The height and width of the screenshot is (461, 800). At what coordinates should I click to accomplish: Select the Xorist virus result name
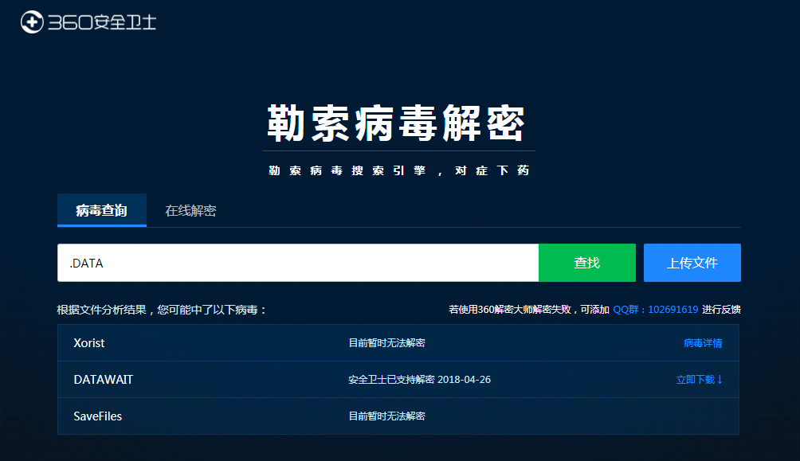(x=89, y=343)
